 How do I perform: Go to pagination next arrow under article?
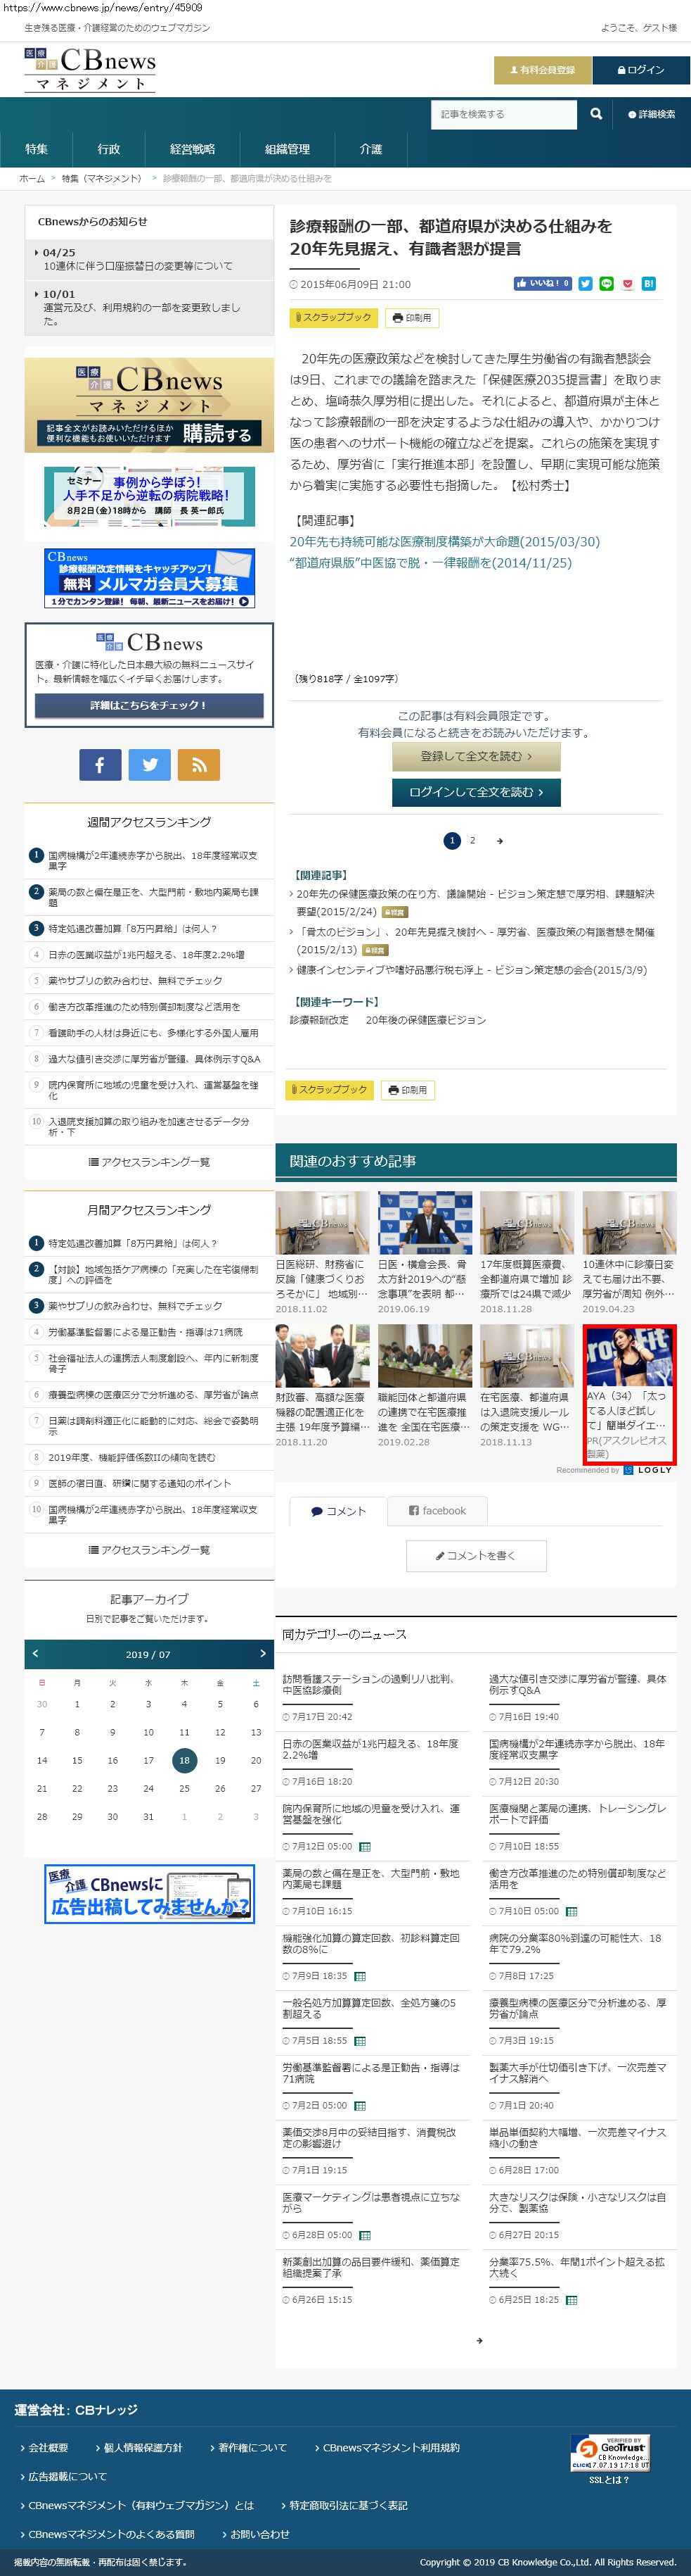pos(499,841)
